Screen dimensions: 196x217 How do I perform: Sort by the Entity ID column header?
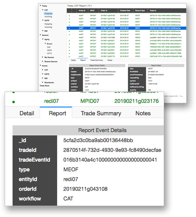click(82, 11)
